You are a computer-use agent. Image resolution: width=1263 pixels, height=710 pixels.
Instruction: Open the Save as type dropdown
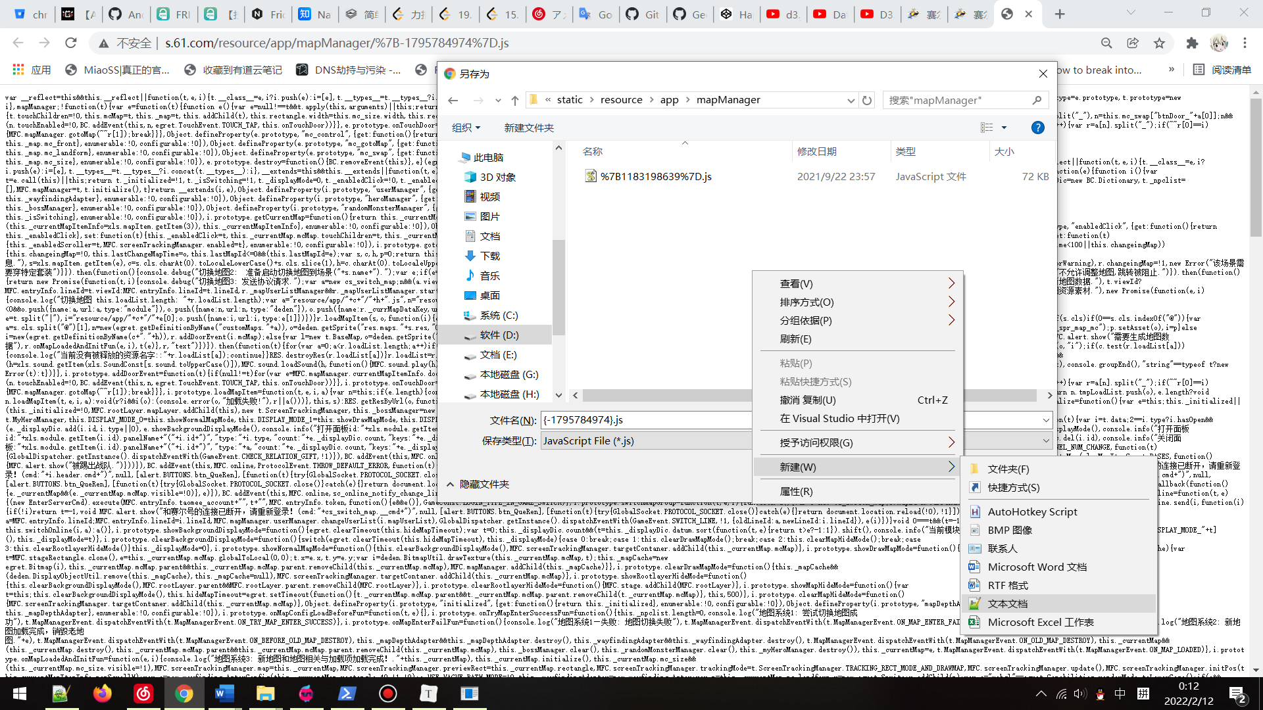pos(1046,441)
